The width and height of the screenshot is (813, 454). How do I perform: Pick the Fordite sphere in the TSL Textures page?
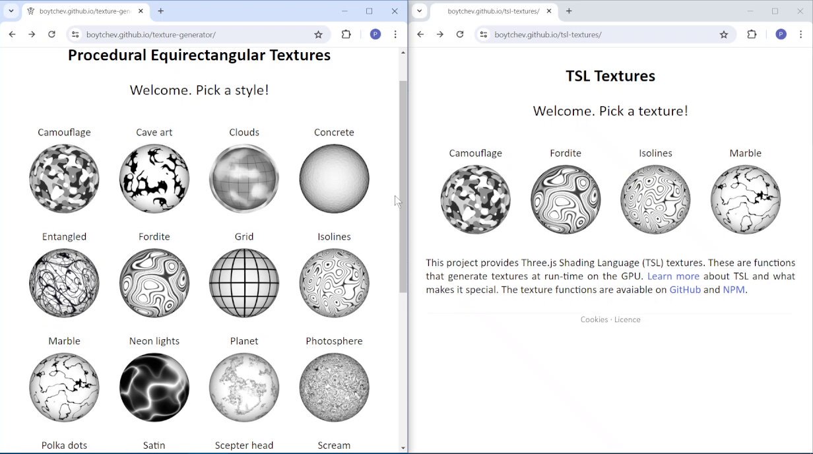566,199
